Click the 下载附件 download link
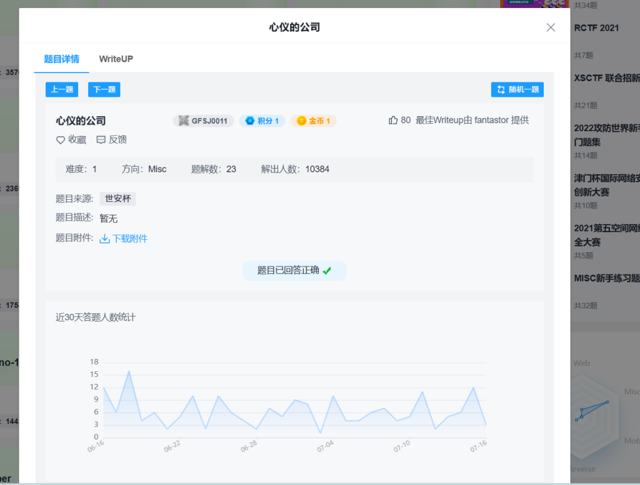The height and width of the screenshot is (485, 640). pyautogui.click(x=129, y=238)
